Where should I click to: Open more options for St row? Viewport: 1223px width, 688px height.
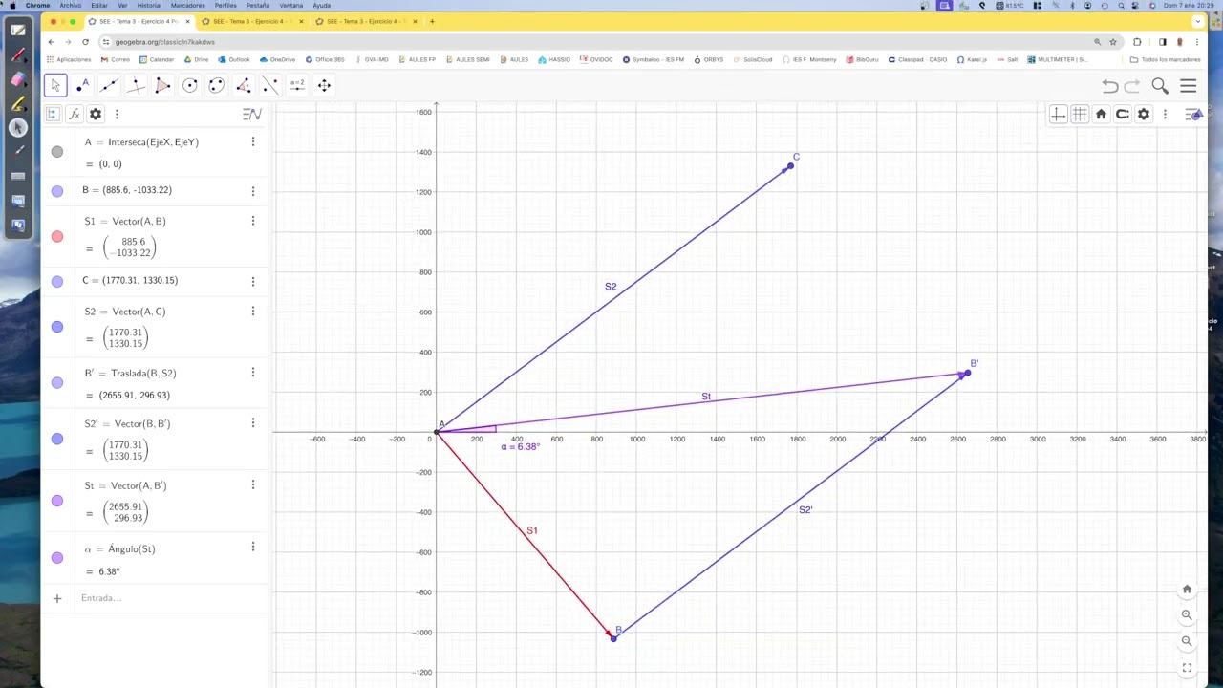point(253,484)
